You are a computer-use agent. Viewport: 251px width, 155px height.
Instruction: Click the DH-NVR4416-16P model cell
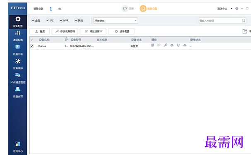point(82,46)
